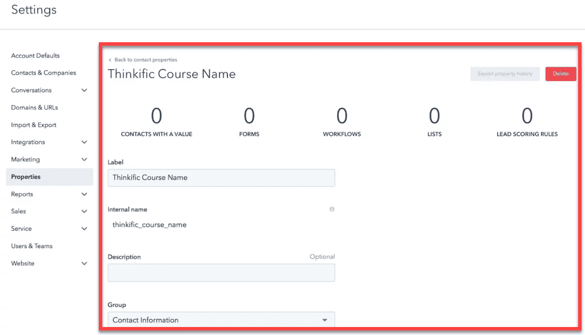The image size is (585, 335).
Task: Click the empty Description input field
Action: (x=221, y=273)
